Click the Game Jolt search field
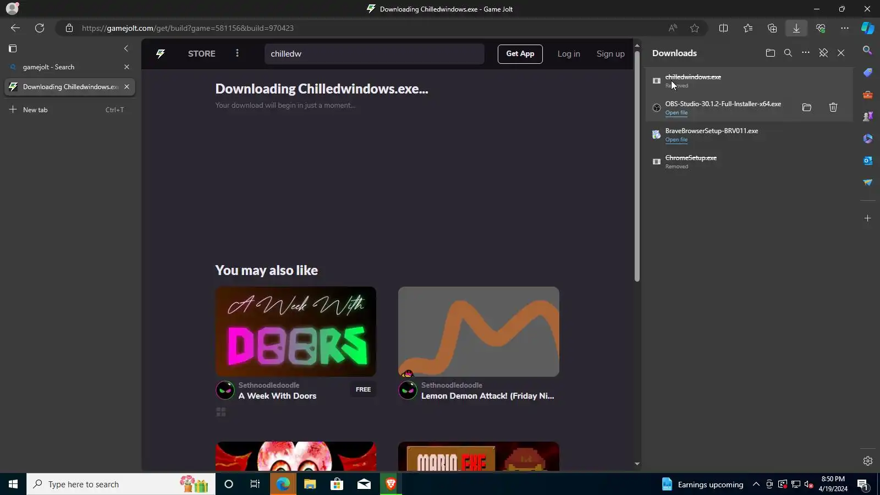880x495 pixels. 375,54
